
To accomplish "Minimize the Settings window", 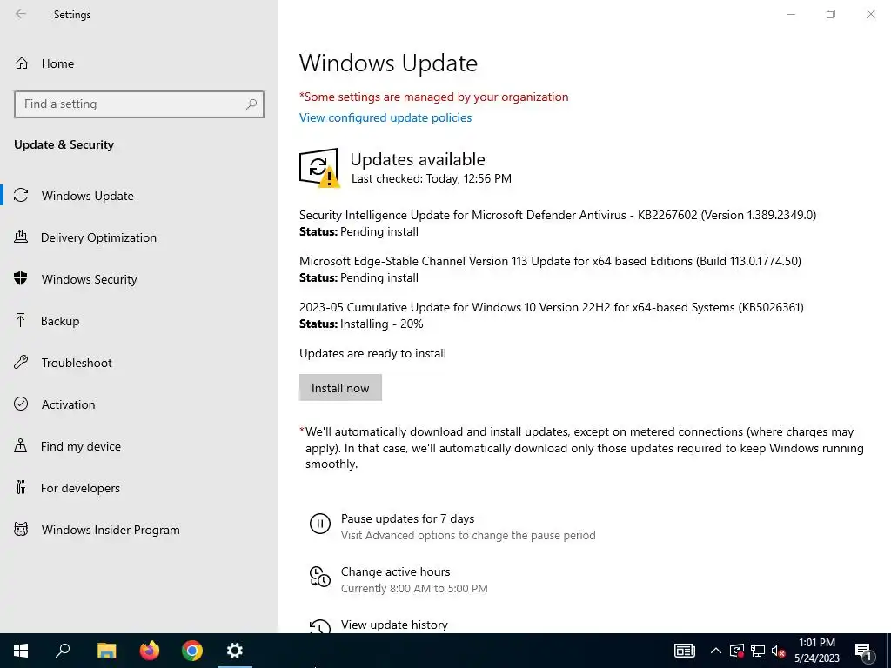I will [790, 14].
